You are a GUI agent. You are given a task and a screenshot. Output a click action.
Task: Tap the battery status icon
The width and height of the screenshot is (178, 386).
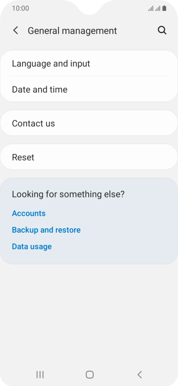(164, 8)
